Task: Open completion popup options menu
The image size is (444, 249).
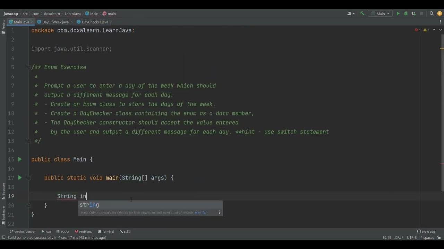Action: coord(219,212)
